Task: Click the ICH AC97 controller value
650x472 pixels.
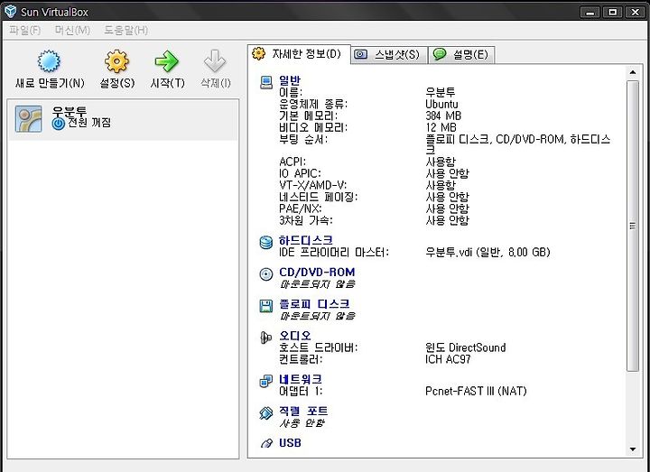Action: point(448,359)
